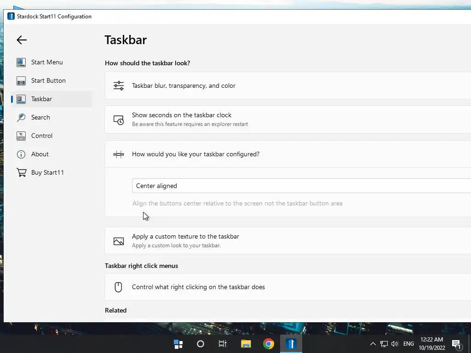
Task: Open the volume tray icon
Action: 395,344
